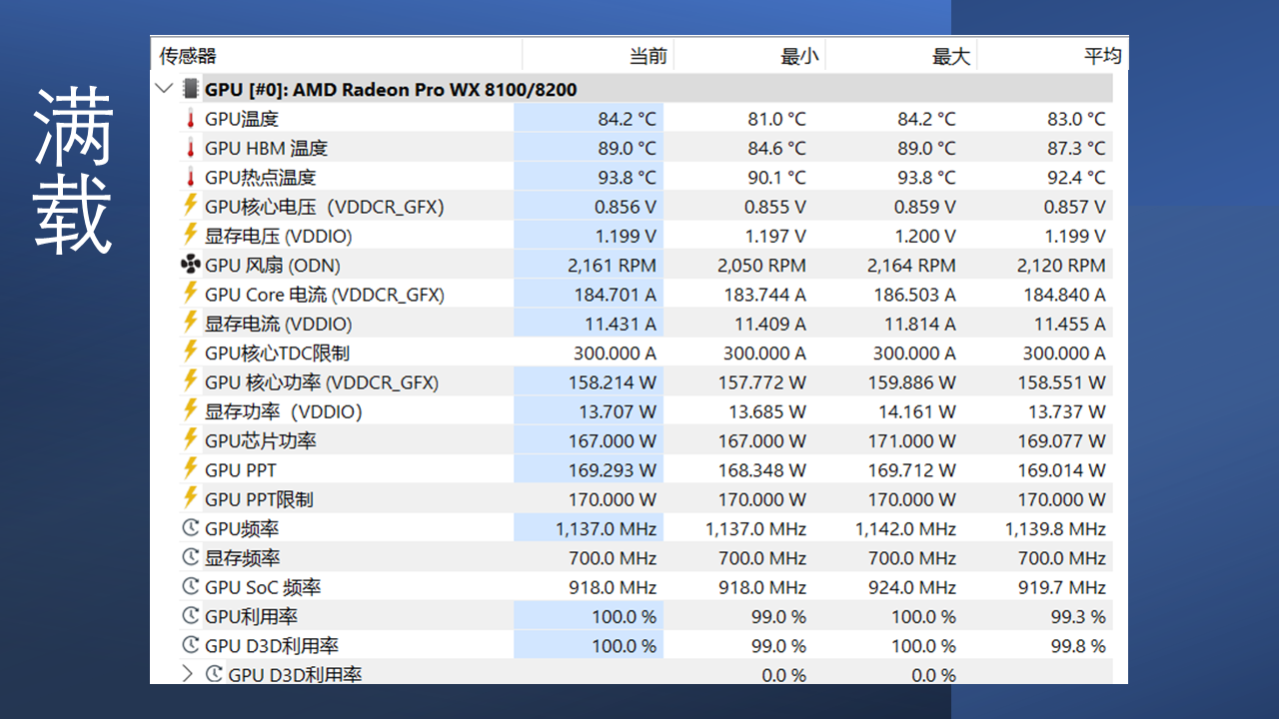Select the GPU芯片功率 row label
This screenshot has width=1279, height=719.
point(261,440)
